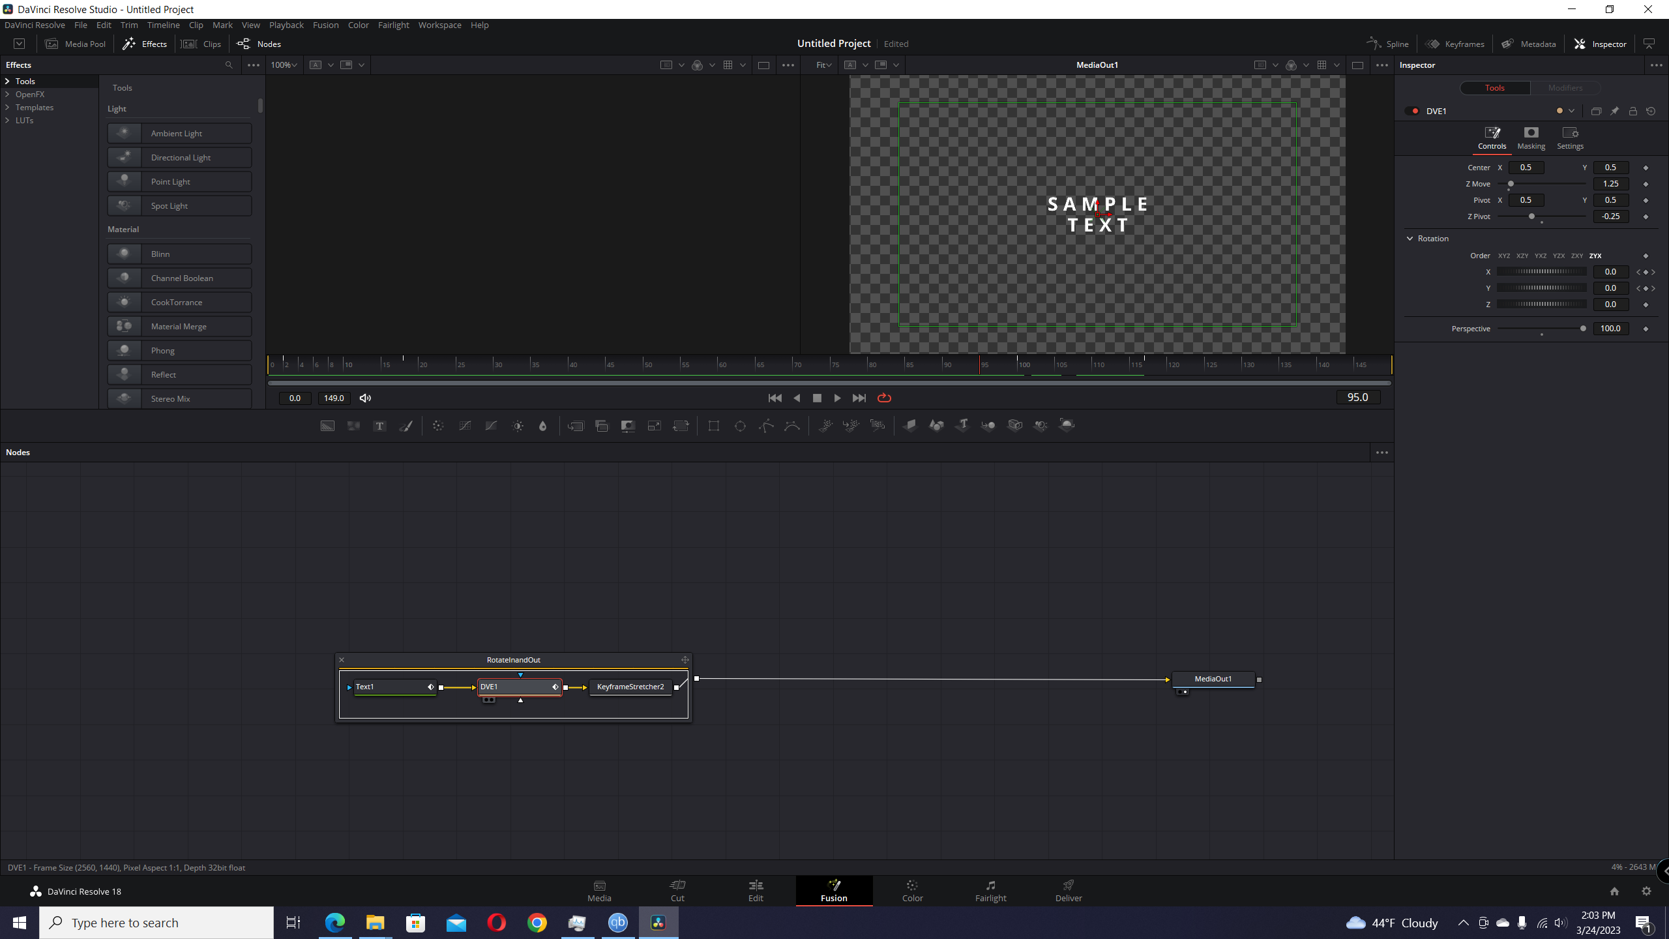Add a Text 3D node
The height and width of the screenshot is (939, 1669).
[962, 426]
